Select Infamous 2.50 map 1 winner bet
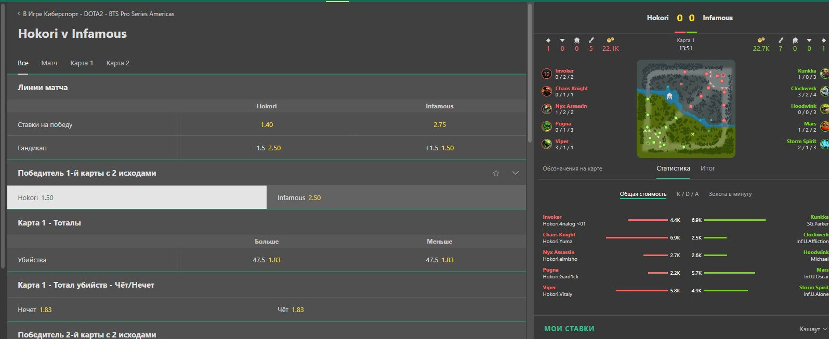Image resolution: width=829 pixels, height=339 pixels. (x=396, y=197)
